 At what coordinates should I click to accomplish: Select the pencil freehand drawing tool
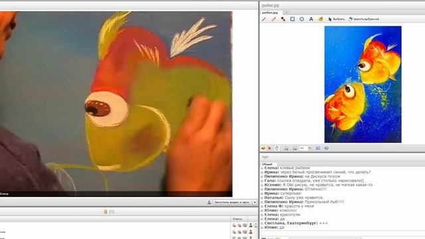(x=274, y=19)
